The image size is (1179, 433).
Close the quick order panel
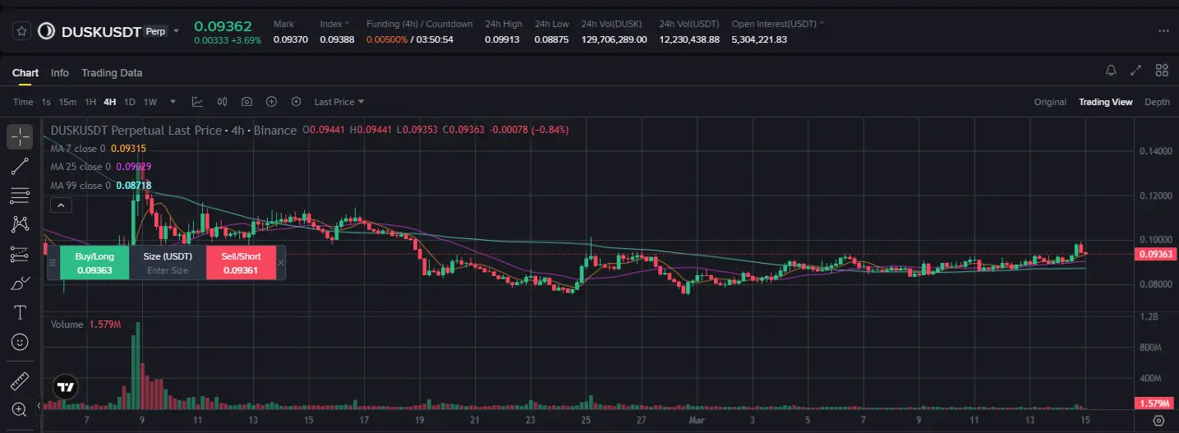point(281,263)
